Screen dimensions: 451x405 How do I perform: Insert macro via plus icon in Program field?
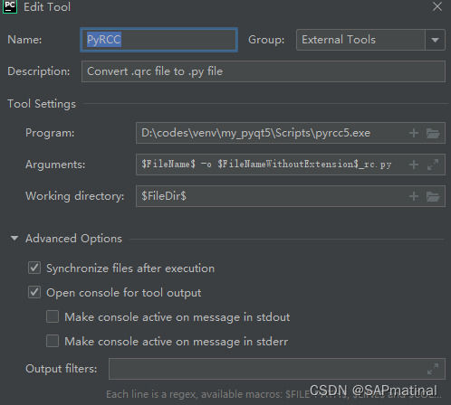414,133
